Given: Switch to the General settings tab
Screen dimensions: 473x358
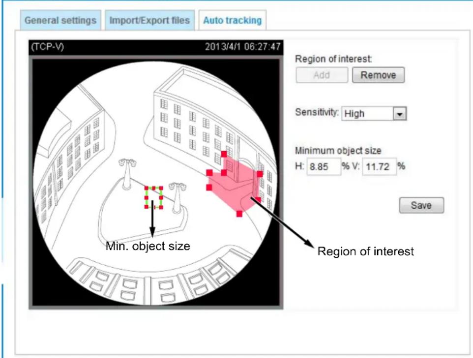Looking at the screenshot, I should (x=60, y=20).
